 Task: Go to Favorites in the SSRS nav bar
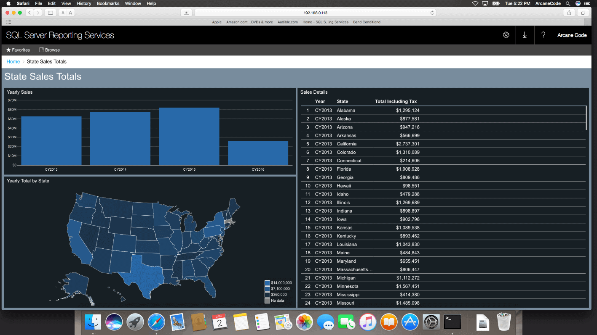tap(18, 50)
